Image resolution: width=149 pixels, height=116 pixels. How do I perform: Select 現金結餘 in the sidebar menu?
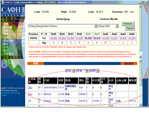[x=9, y=41]
